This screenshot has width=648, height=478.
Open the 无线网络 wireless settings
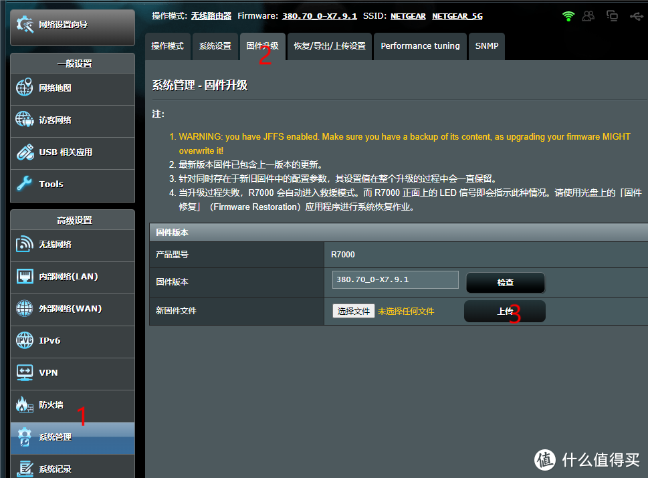click(x=72, y=245)
